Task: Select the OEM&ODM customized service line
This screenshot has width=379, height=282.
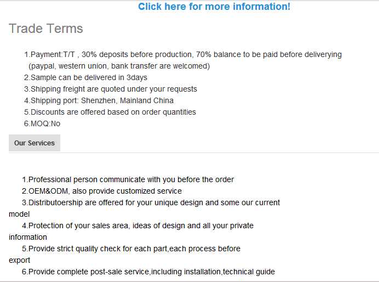Action: pyautogui.click(x=101, y=191)
